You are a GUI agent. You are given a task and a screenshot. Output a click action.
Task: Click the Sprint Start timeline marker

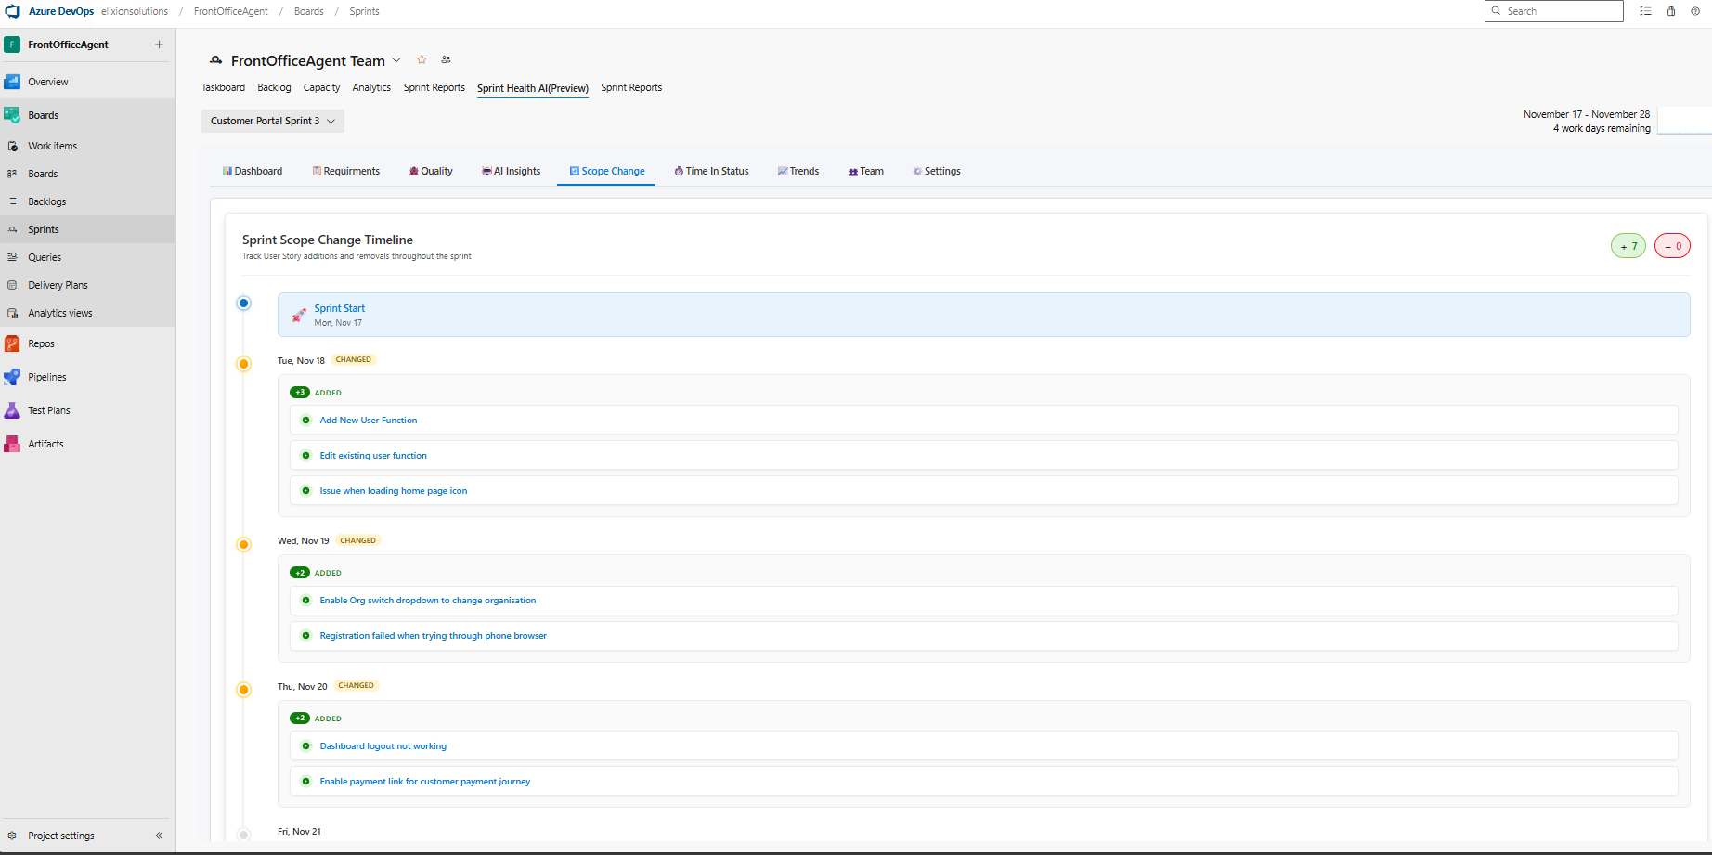click(x=244, y=304)
